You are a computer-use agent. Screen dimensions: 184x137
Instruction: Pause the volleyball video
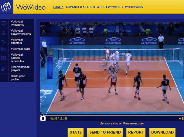click(43, 118)
